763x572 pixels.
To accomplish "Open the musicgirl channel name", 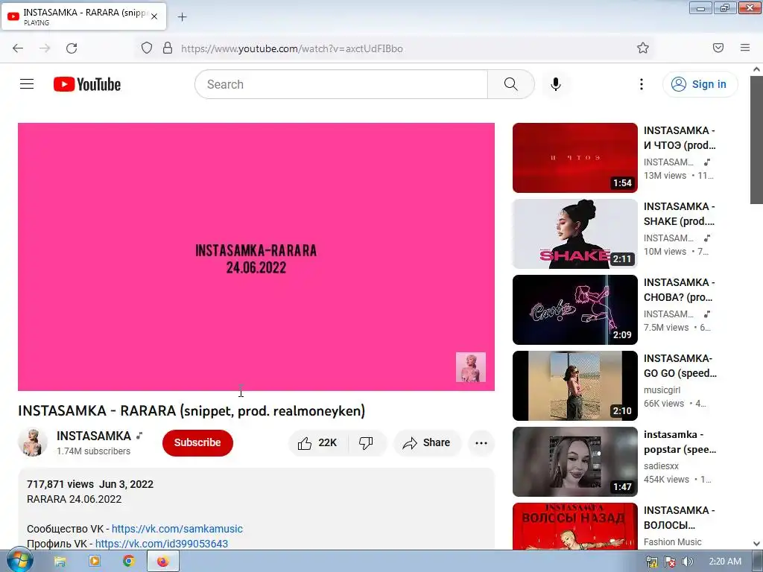I will tap(662, 390).
